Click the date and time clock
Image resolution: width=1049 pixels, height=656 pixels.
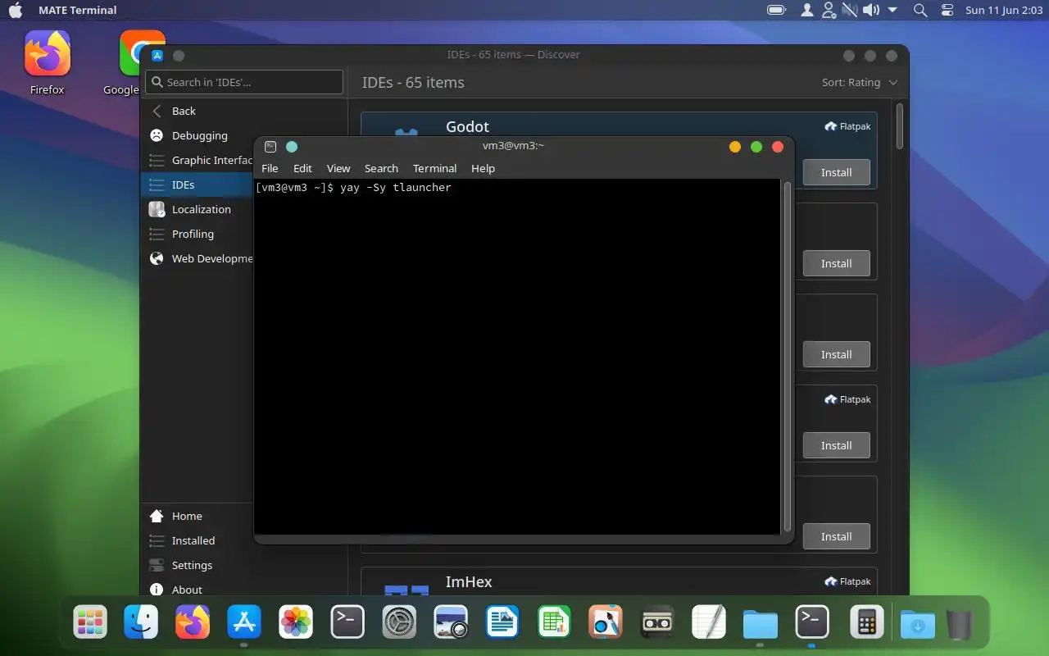point(1004,10)
